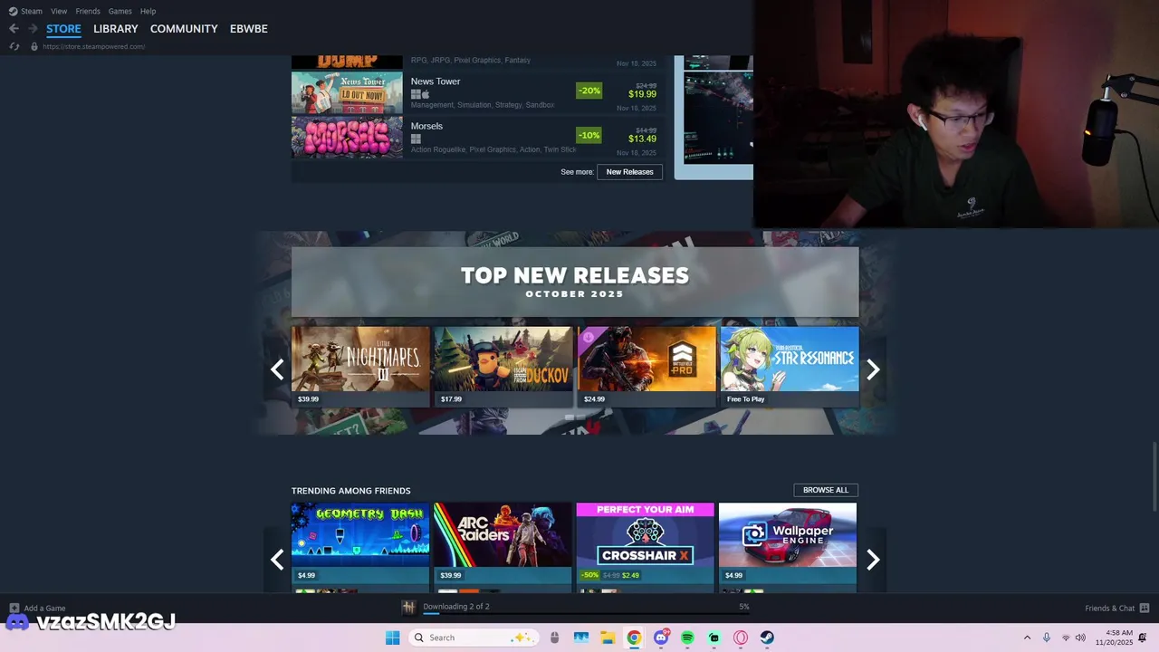
Task: Open the News Tower game row
Action: point(478,92)
